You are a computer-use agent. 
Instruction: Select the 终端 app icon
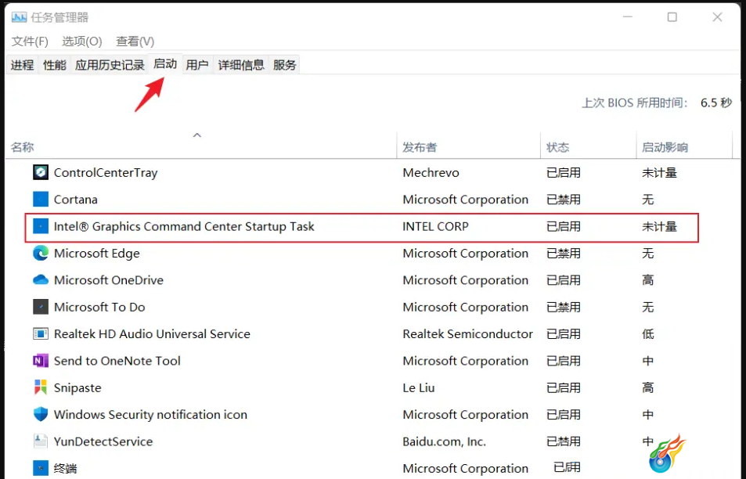(x=41, y=468)
